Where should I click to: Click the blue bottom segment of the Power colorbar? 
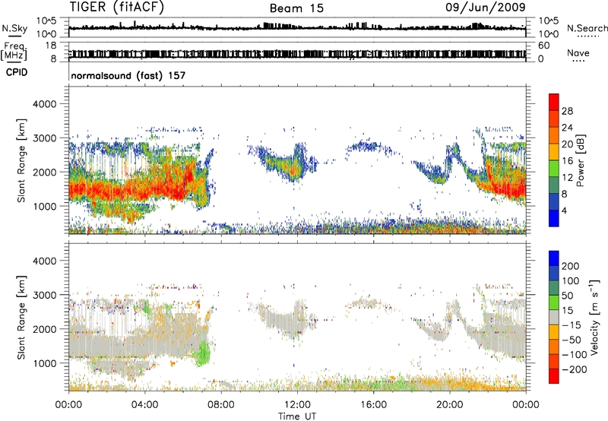554,218
